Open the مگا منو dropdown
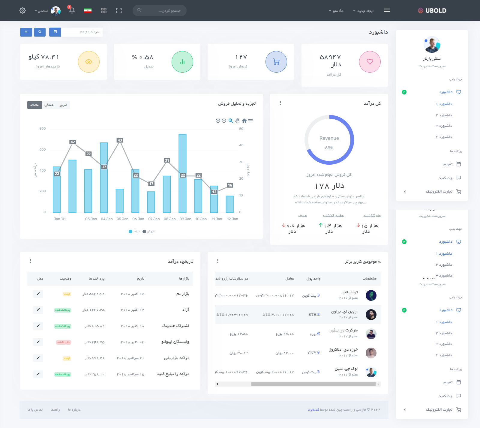480x428 pixels. pyautogui.click(x=336, y=11)
